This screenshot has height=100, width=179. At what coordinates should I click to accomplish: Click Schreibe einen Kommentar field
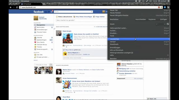(x=85, y=58)
